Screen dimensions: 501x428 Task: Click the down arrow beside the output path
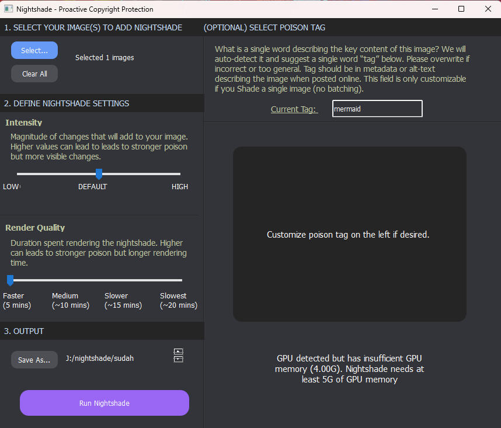[x=179, y=359]
